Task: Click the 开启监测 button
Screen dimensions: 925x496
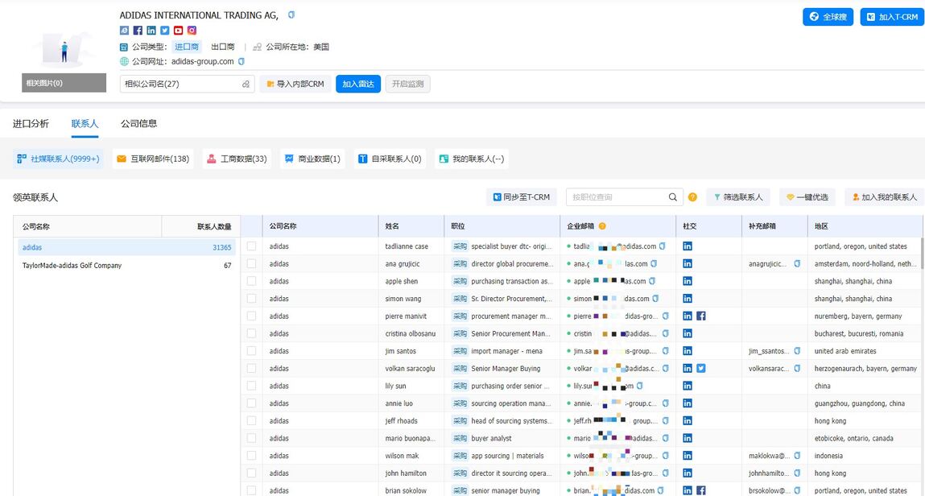Action: pos(407,84)
